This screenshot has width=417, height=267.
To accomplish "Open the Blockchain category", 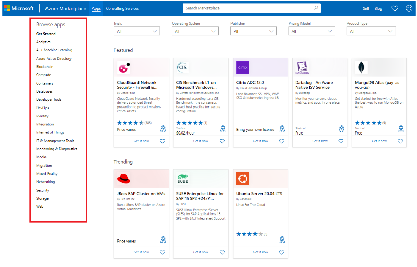I will [44, 67].
